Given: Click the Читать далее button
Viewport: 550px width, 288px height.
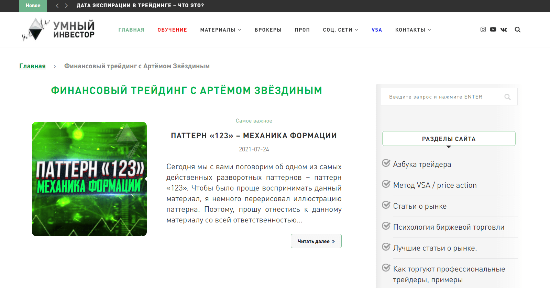Looking at the screenshot, I should [316, 241].
